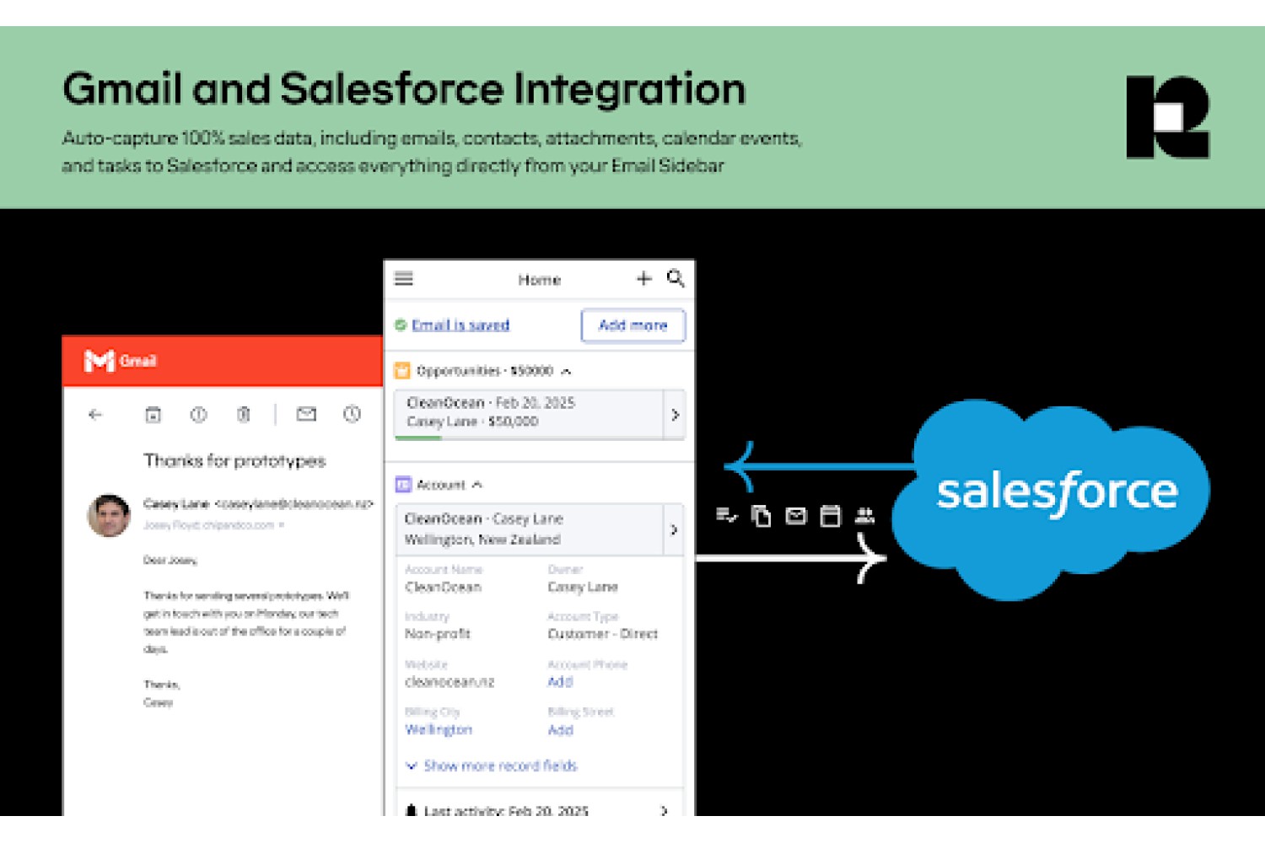Click Casey Lane's avatar photo
Viewport: 1265px width, 843px height.
click(109, 515)
